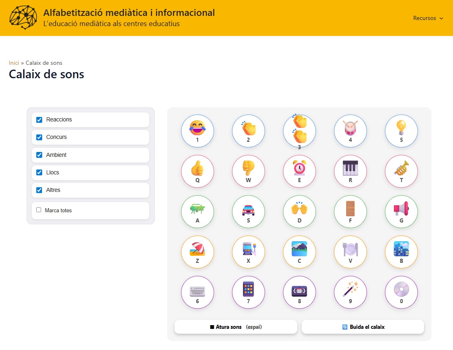Play the beach umbrella sound
Image resolution: width=453 pixels, height=350 pixels.
(x=197, y=251)
